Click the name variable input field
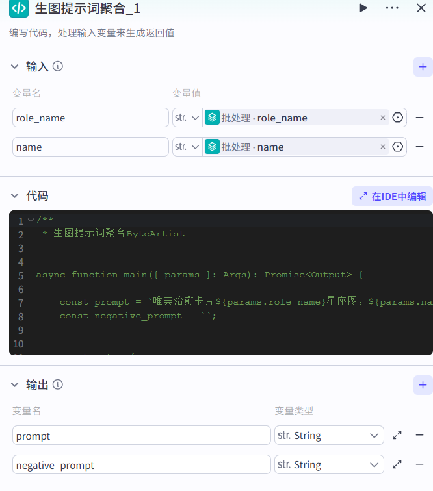This screenshot has height=491, width=433. (90, 147)
